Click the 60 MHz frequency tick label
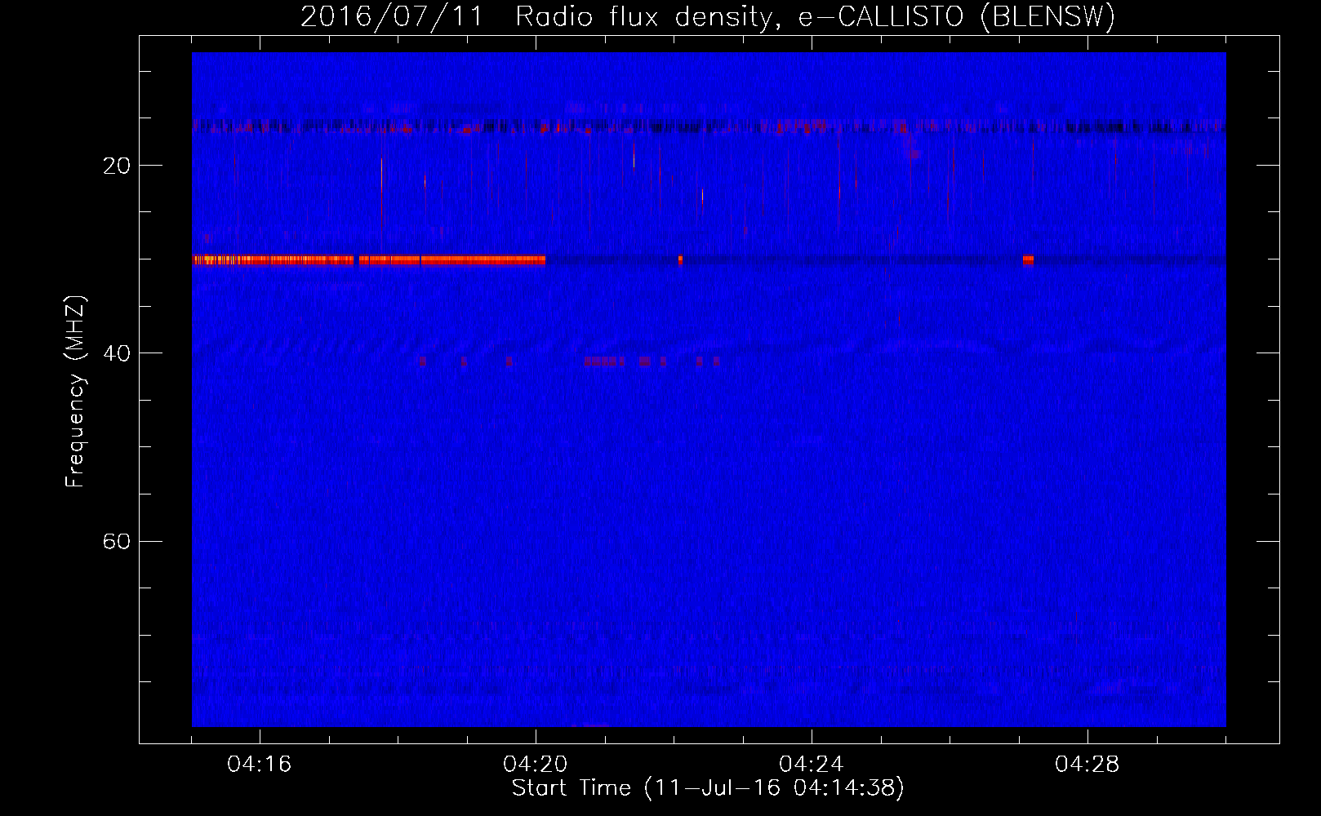This screenshot has width=1321, height=816. click(117, 541)
